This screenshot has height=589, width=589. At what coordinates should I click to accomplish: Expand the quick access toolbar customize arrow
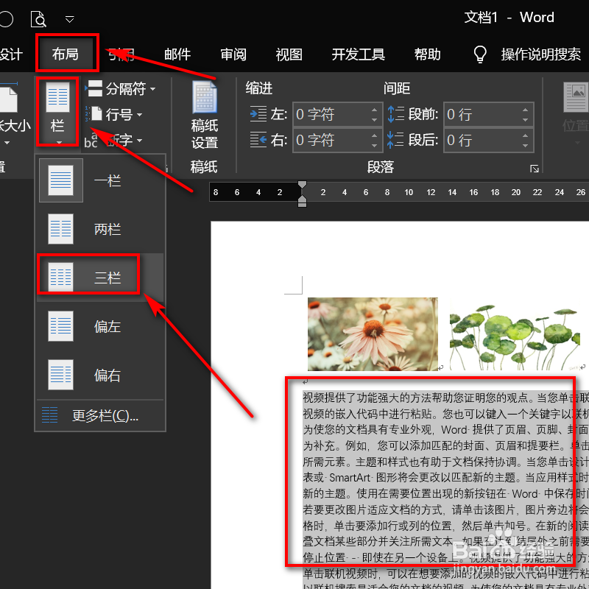point(69,19)
